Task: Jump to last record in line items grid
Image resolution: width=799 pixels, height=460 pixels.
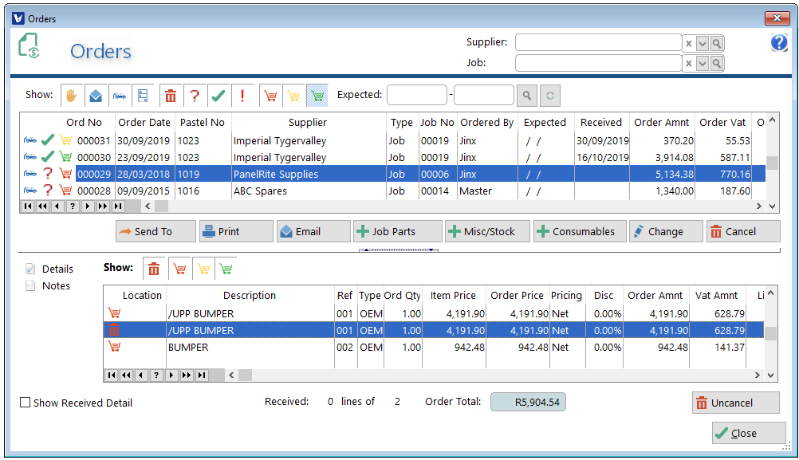Action: point(202,375)
